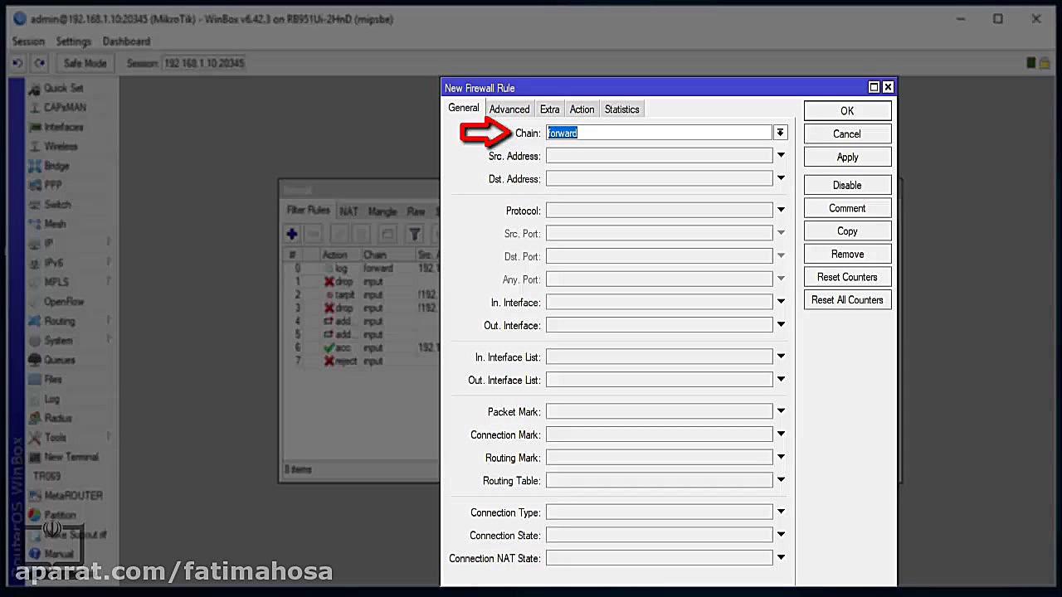This screenshot has width=1062, height=597.
Task: Switch to NAT tab in Firewall window
Action: (348, 211)
